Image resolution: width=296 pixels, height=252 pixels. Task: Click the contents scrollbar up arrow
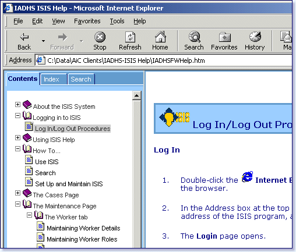point(137,95)
